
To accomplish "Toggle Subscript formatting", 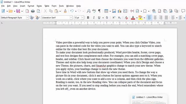I will tap(119, 18).
